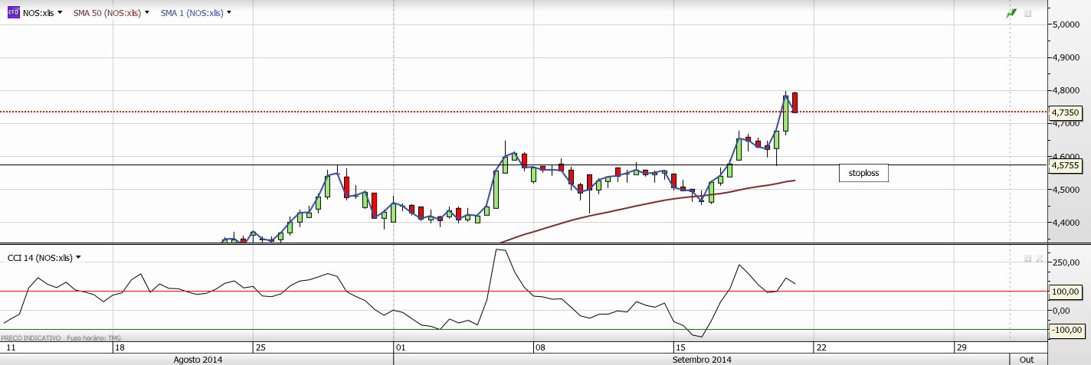Screen dimensions: 1091x365
Task: Click the CCI 100,00 level tag
Action: (x=1066, y=292)
